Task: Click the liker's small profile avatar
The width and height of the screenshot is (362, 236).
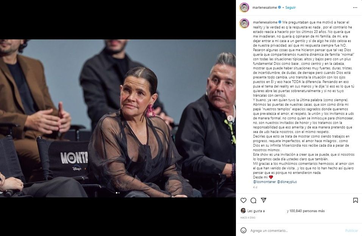Action: [243, 211]
